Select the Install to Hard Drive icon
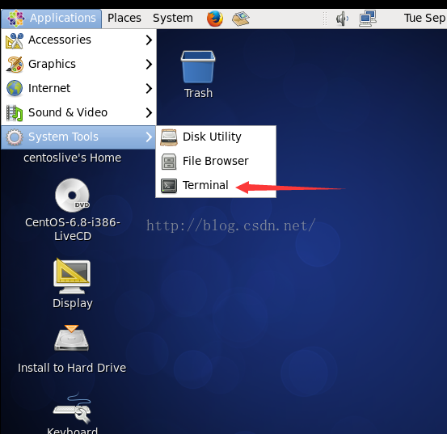Image resolution: width=447 pixels, height=434 pixels. pos(72,338)
